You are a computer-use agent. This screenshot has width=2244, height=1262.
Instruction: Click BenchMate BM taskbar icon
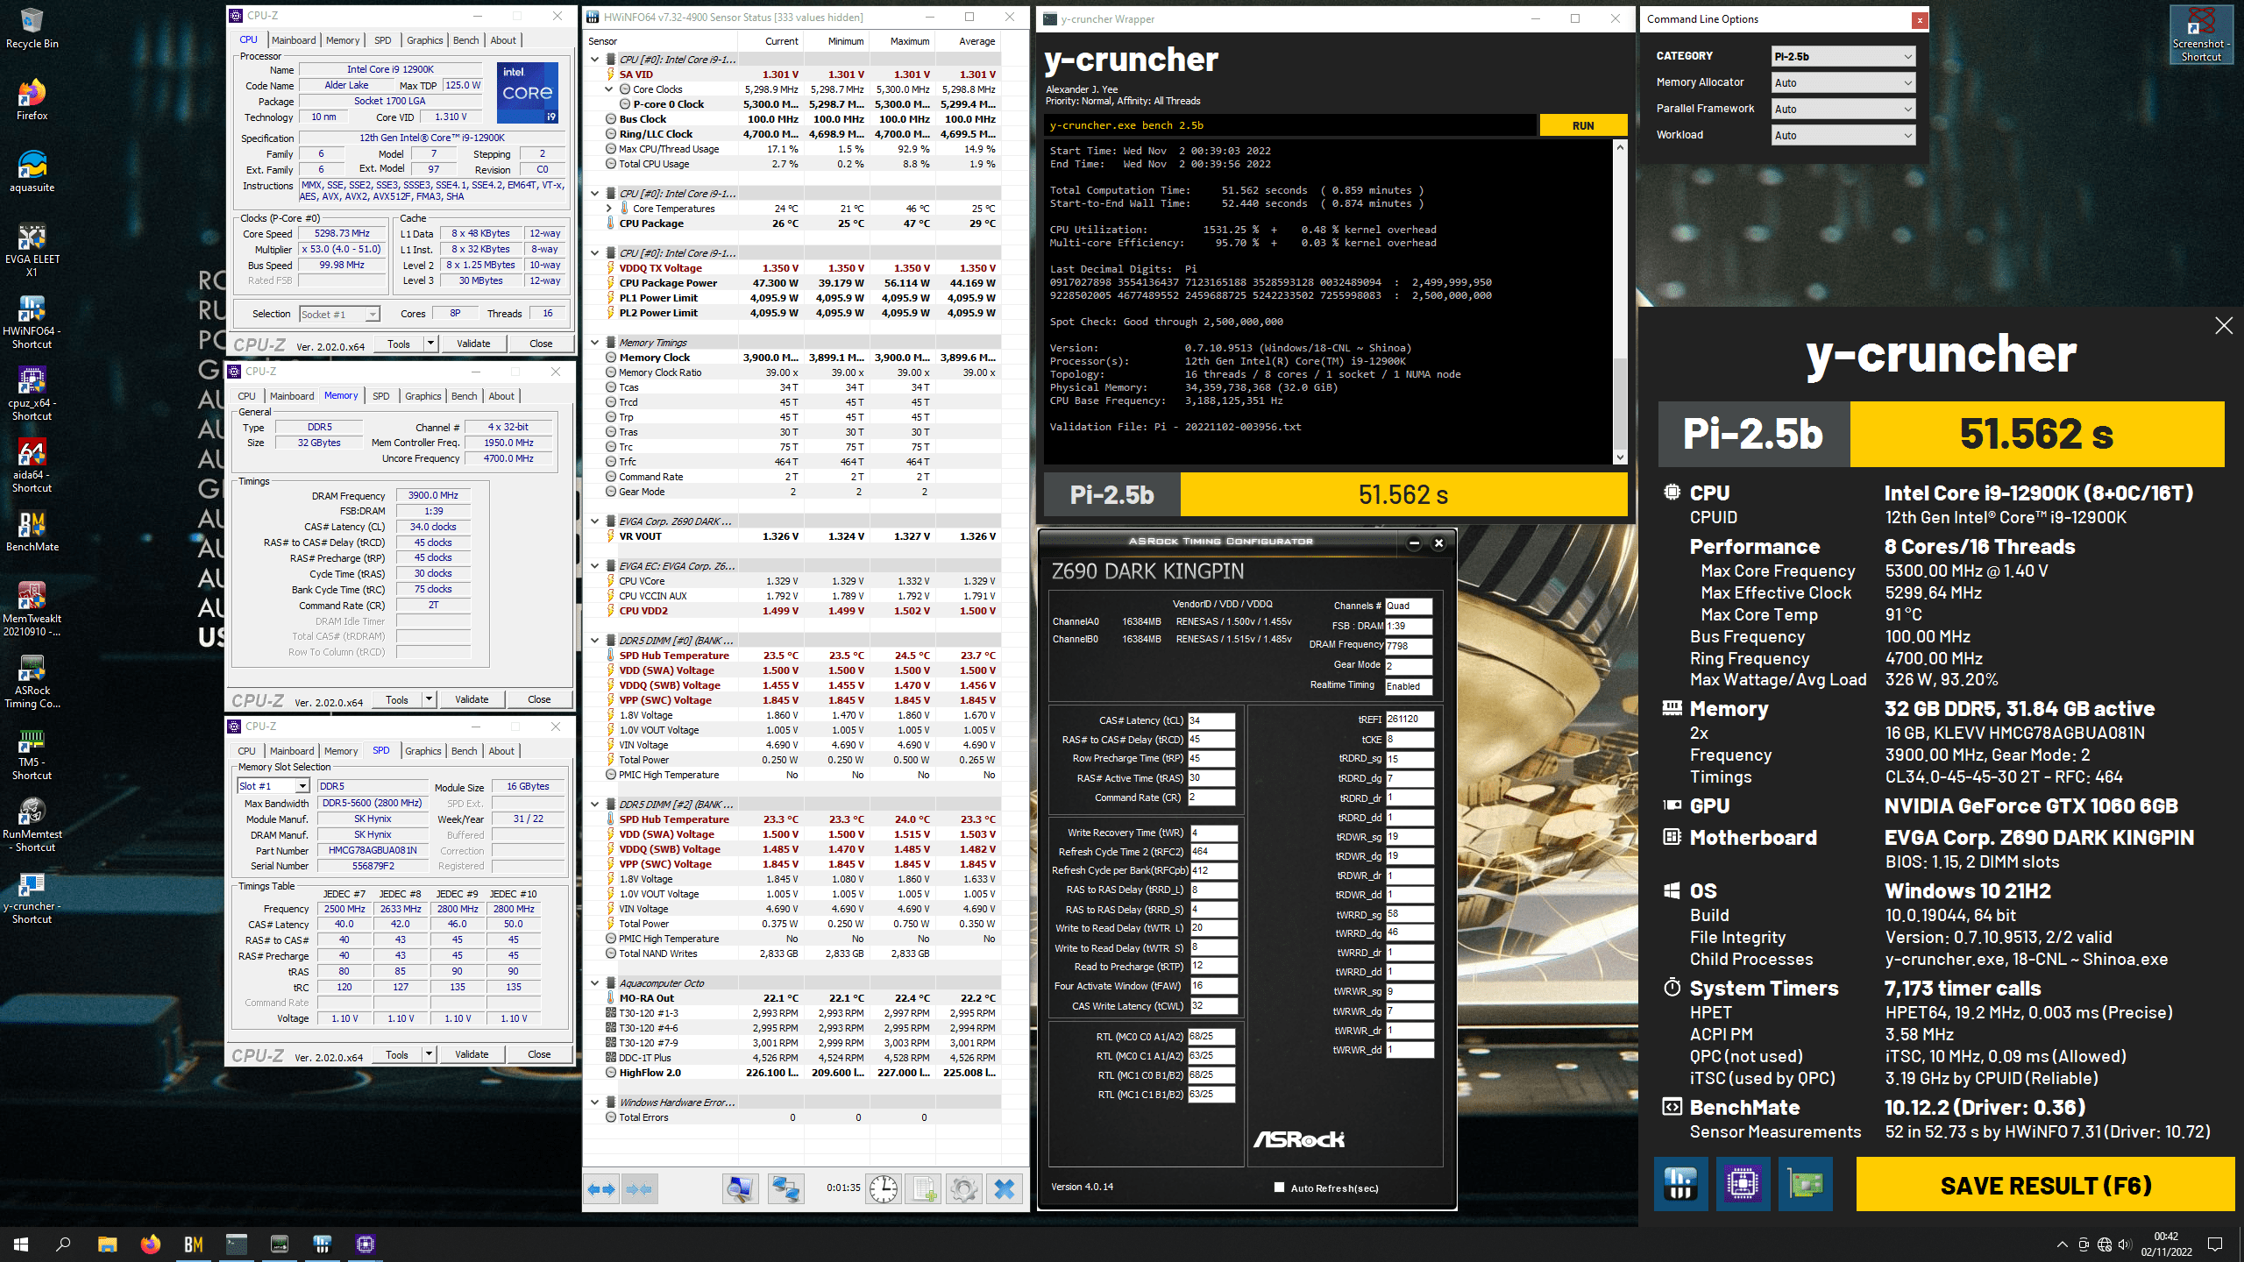(194, 1244)
